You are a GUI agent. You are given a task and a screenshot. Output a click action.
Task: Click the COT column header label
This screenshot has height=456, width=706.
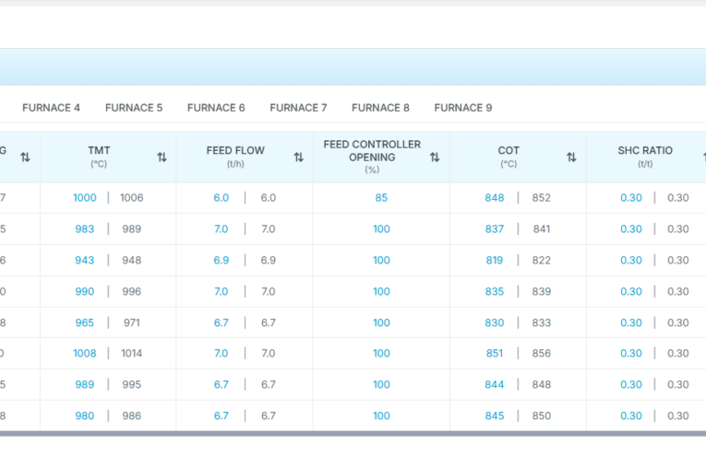[509, 150]
